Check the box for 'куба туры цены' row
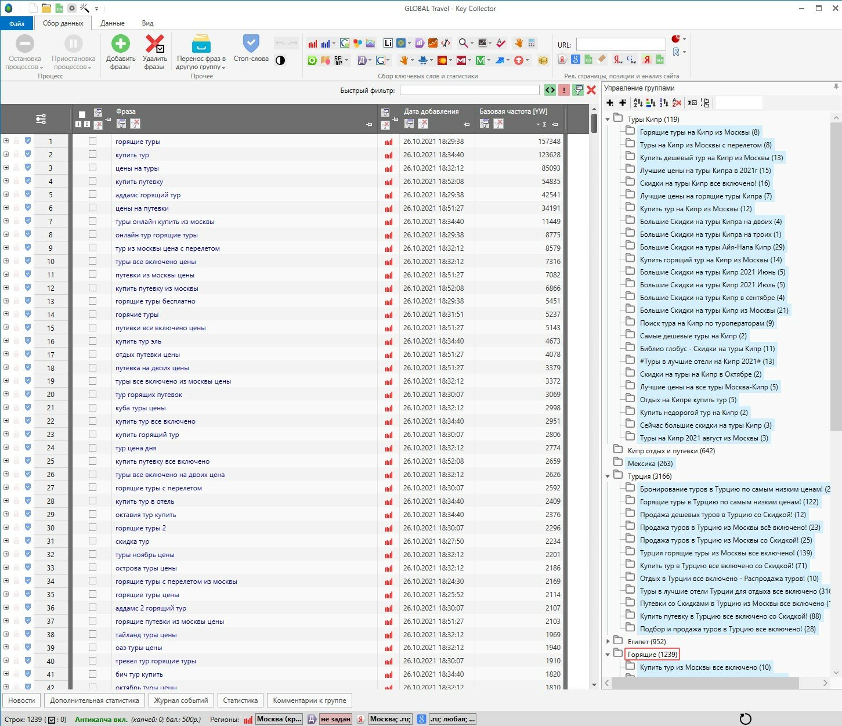The height and width of the screenshot is (726, 842). [x=92, y=408]
